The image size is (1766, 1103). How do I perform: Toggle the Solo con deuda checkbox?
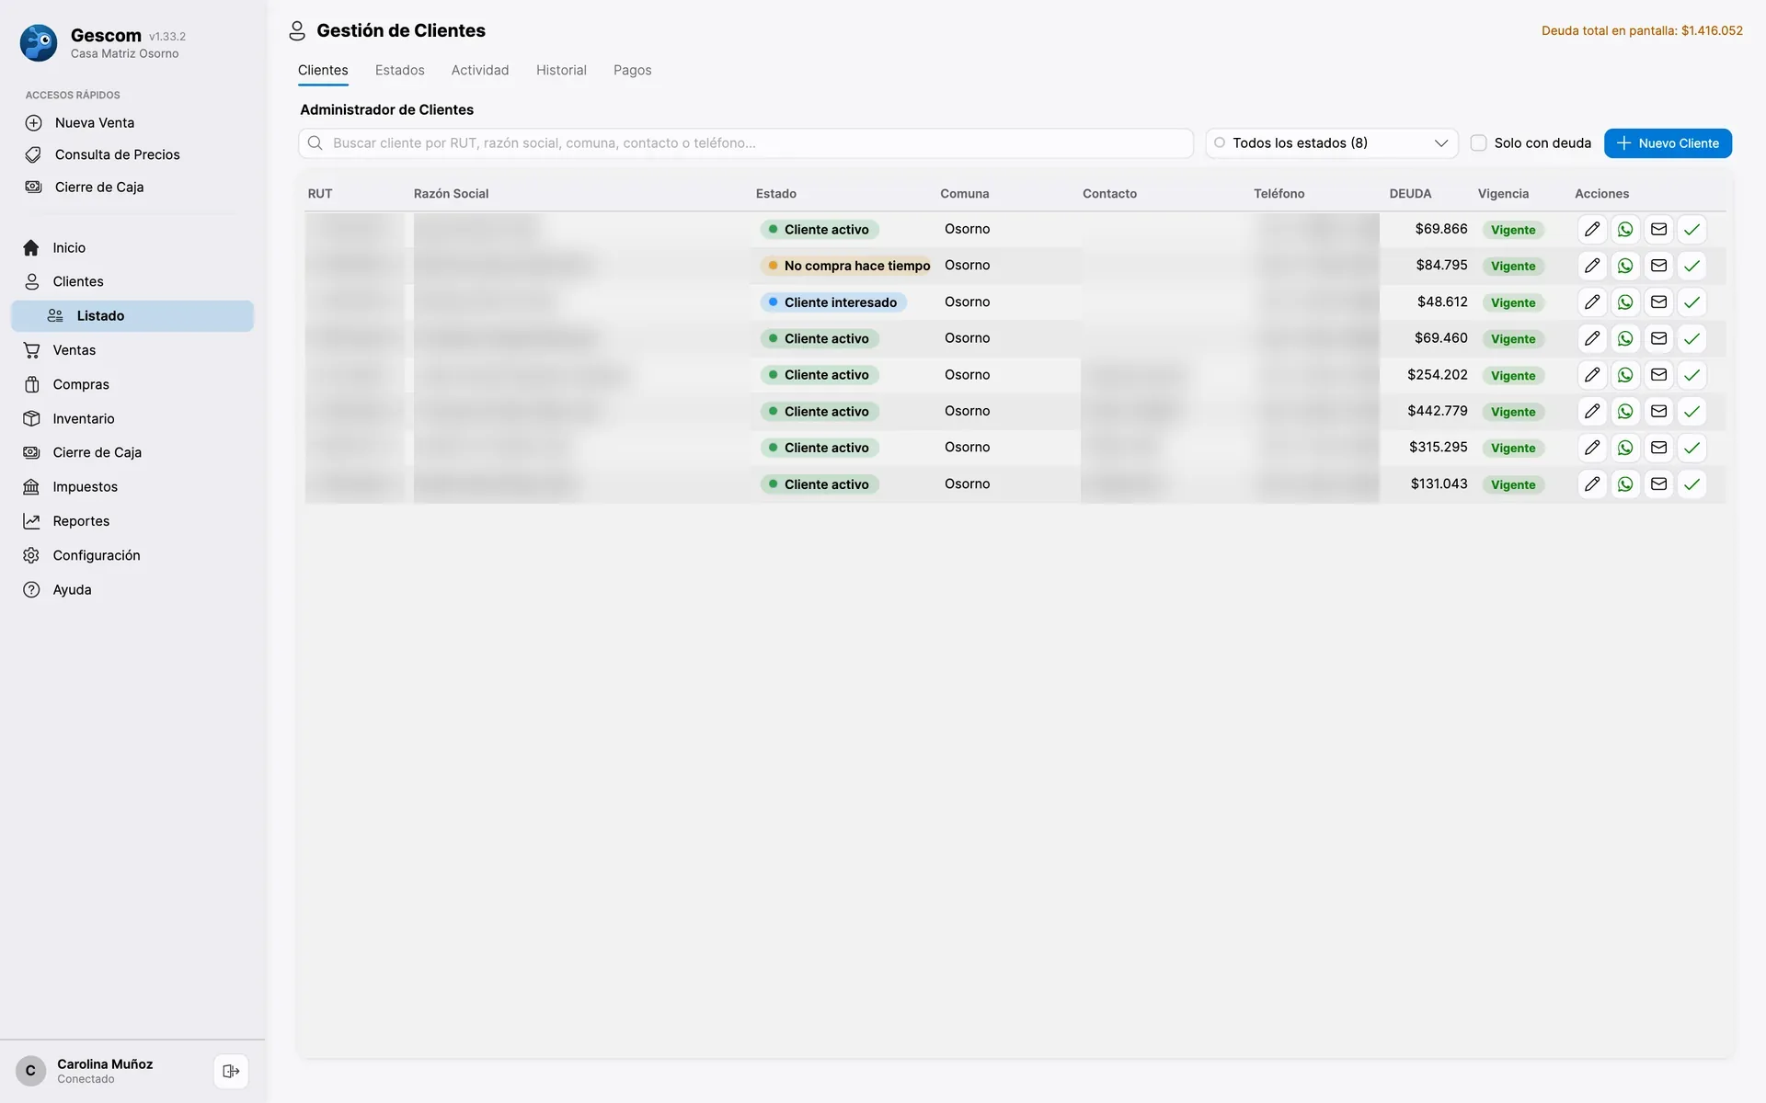click(1478, 143)
